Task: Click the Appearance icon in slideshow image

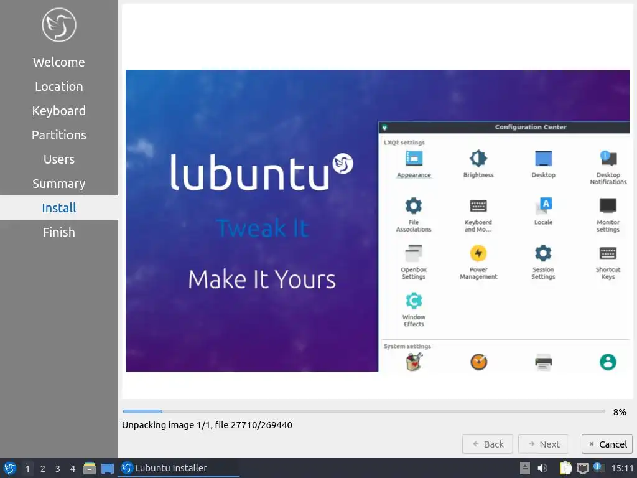Action: pyautogui.click(x=414, y=158)
